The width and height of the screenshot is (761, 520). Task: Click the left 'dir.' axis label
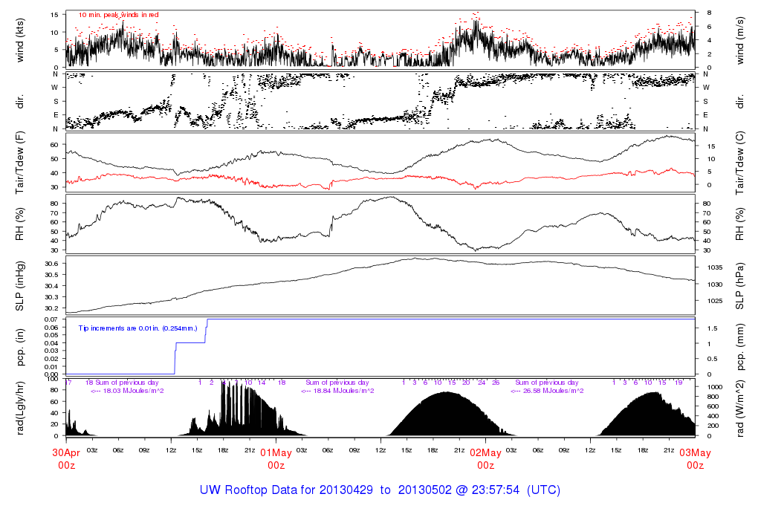click(x=20, y=101)
